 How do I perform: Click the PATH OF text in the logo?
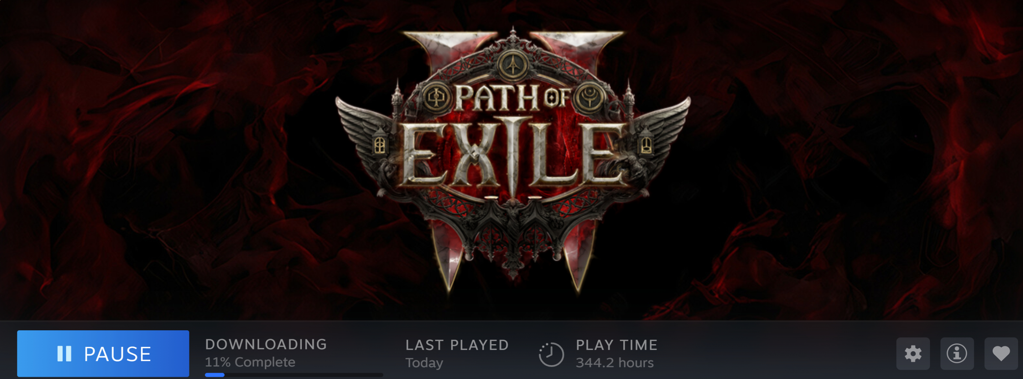click(x=513, y=97)
